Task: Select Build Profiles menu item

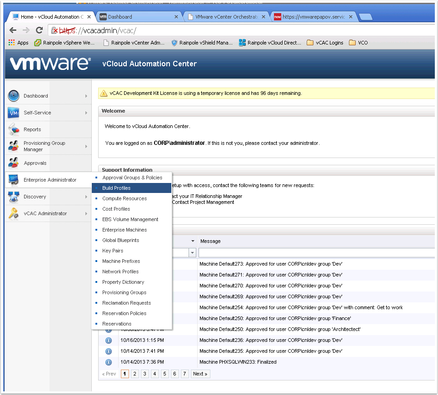Action: pyautogui.click(x=132, y=188)
